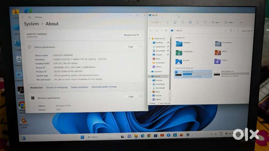Click the Refresh icon in File Explorer
Screen dimensions: 269x151
click(x=231, y=31)
